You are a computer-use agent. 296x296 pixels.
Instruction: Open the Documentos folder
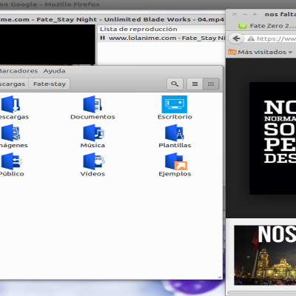(x=92, y=104)
